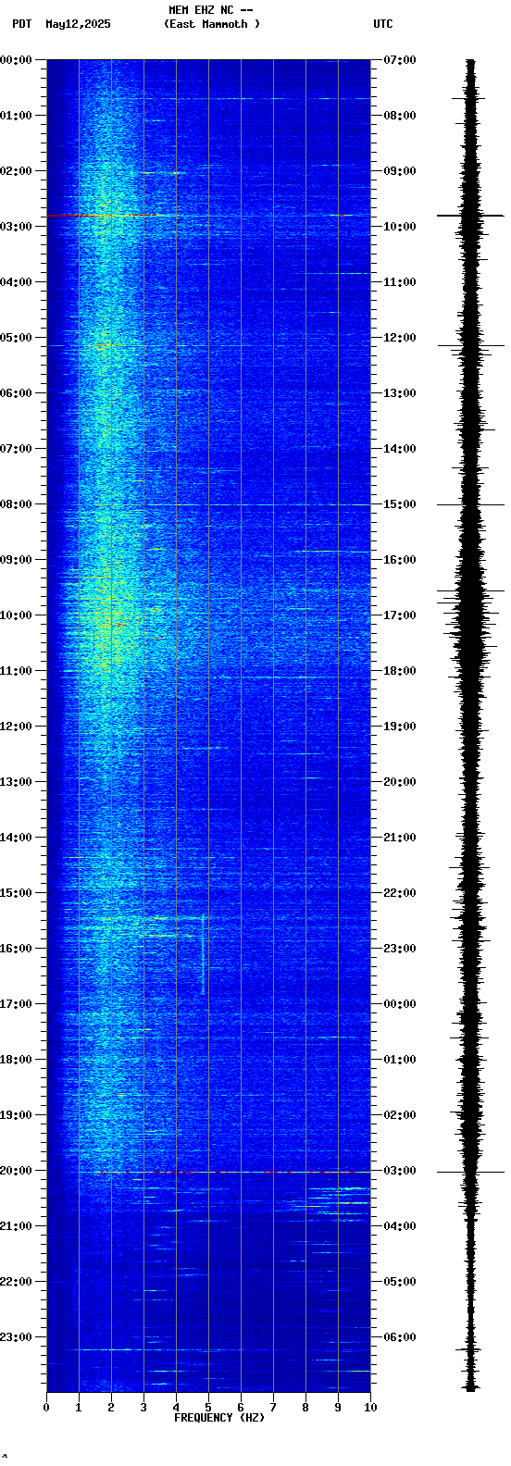Image resolution: width=511 pixels, height=1466 pixels.
Task: Click the 15:00 UTC time label
Action: point(400,504)
